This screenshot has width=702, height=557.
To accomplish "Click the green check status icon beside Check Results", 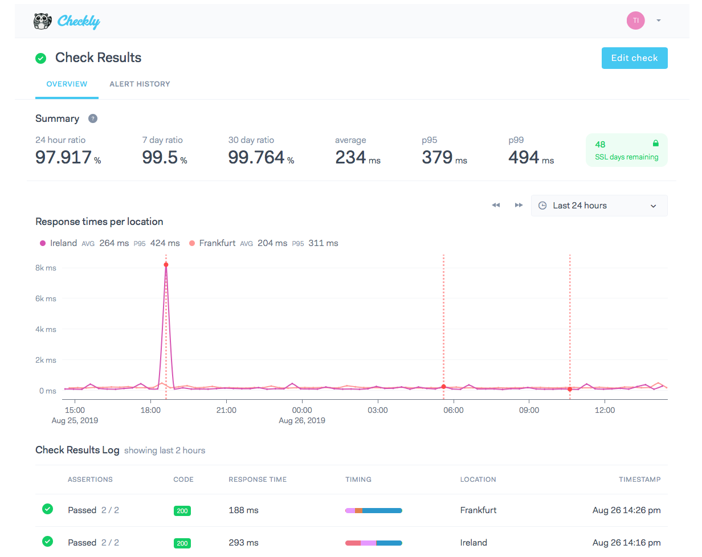I will pyautogui.click(x=41, y=58).
